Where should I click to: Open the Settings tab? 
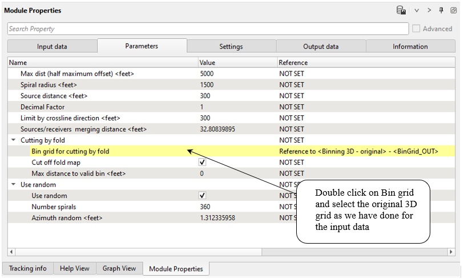click(231, 47)
